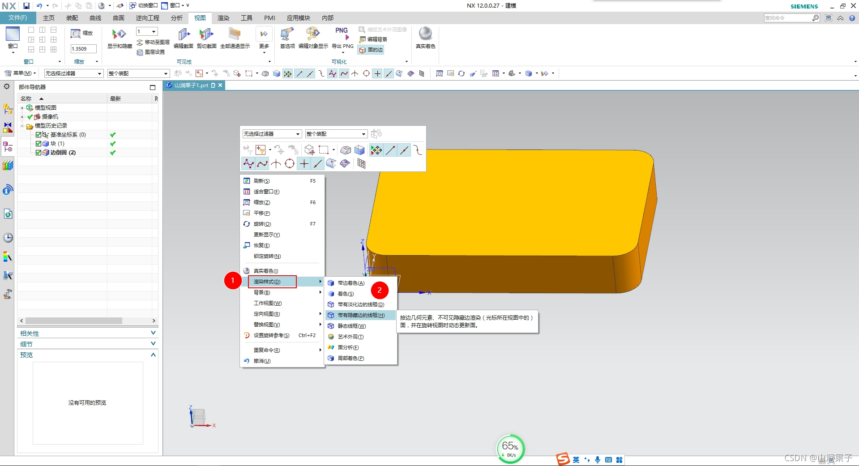Toggle the move-selection cross-arrows icon in popup

click(x=376, y=150)
